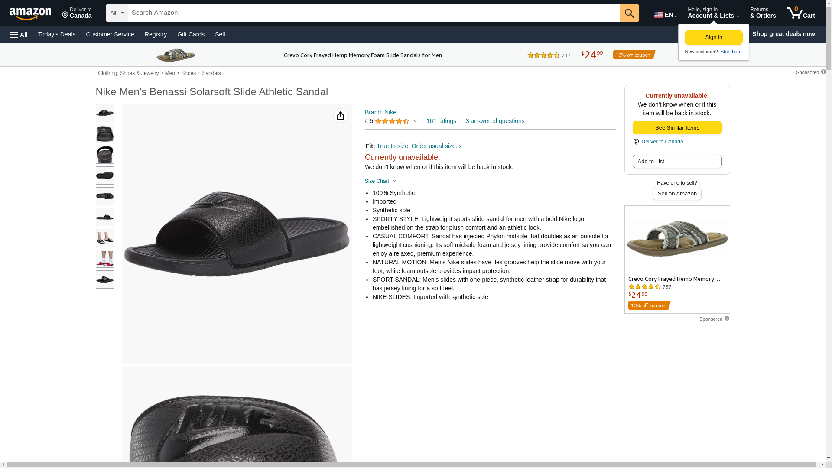Click into the Search Amazon field

click(x=374, y=13)
